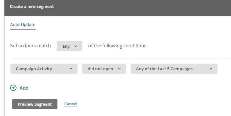Click the Cancel link
231x116 pixels.
tap(71, 104)
